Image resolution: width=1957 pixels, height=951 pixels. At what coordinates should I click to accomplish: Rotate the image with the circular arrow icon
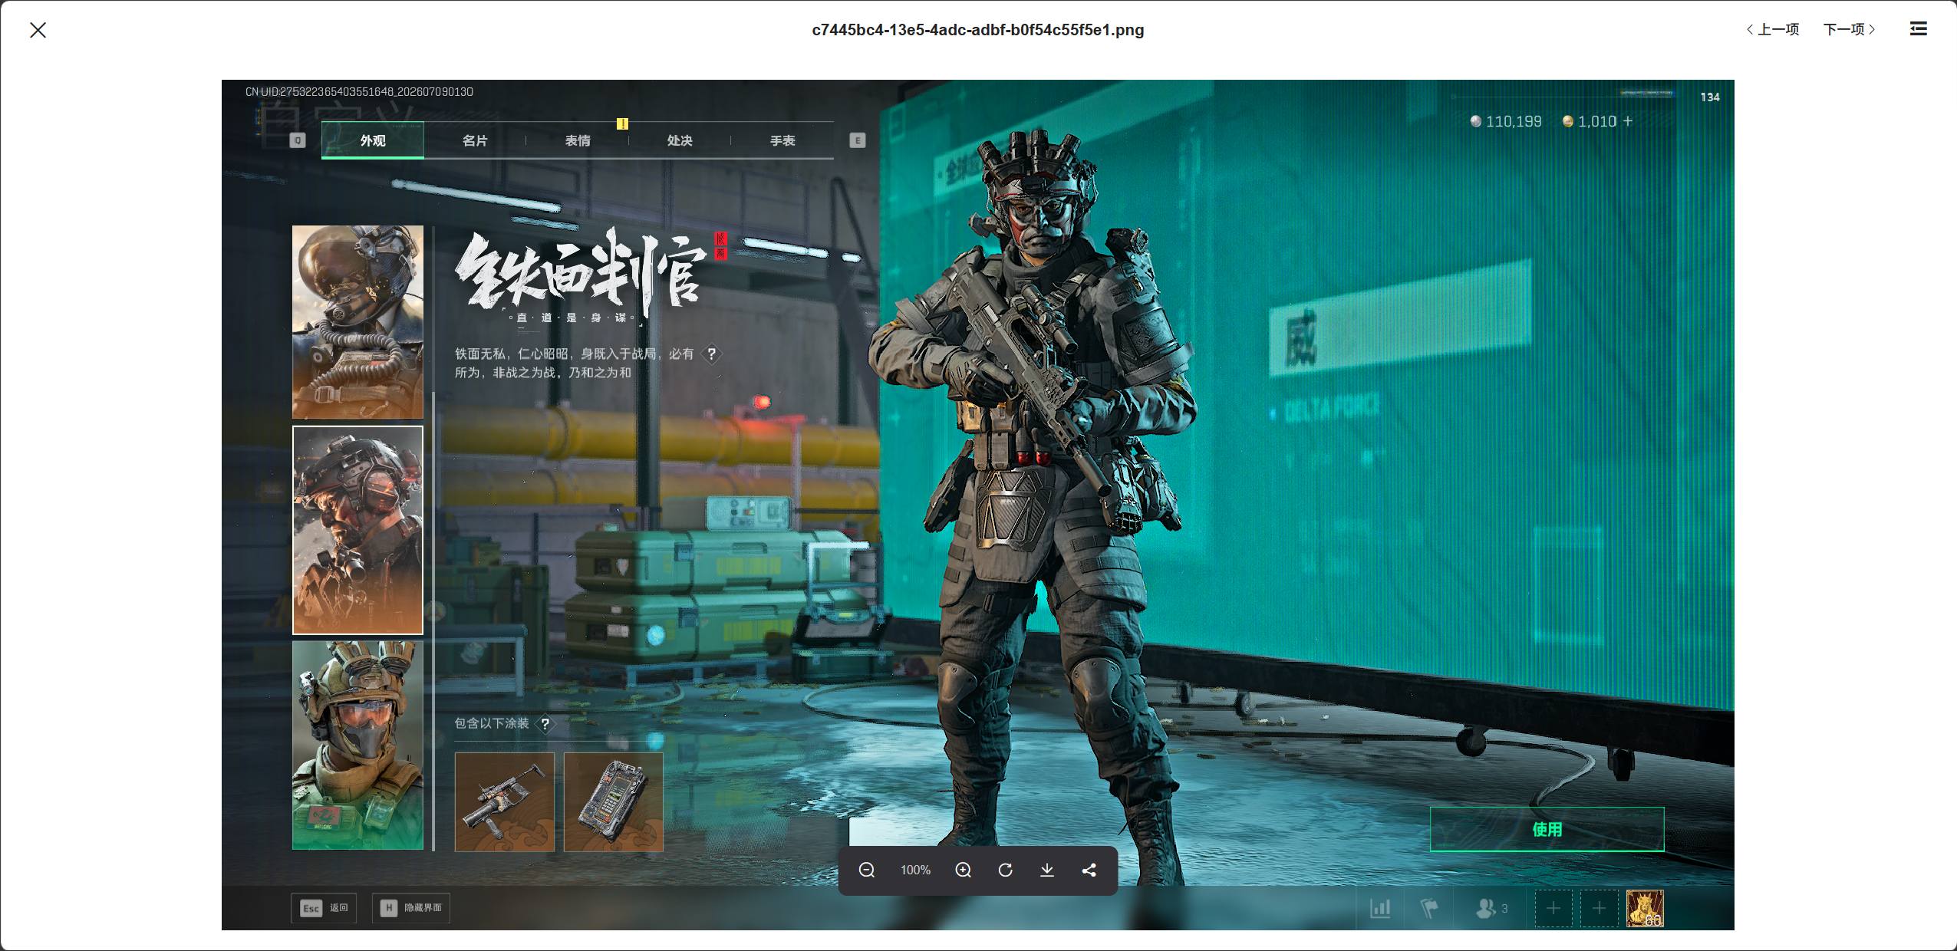pyautogui.click(x=1006, y=870)
